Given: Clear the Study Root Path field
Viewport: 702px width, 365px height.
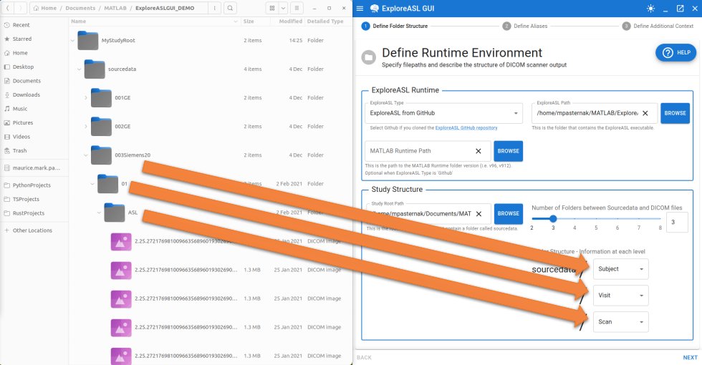Looking at the screenshot, I should (x=479, y=214).
